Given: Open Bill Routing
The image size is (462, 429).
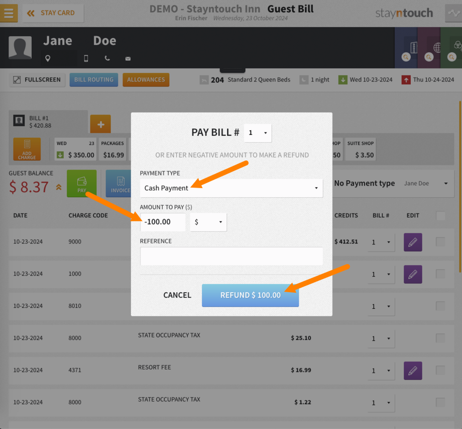Looking at the screenshot, I should tap(94, 79).
